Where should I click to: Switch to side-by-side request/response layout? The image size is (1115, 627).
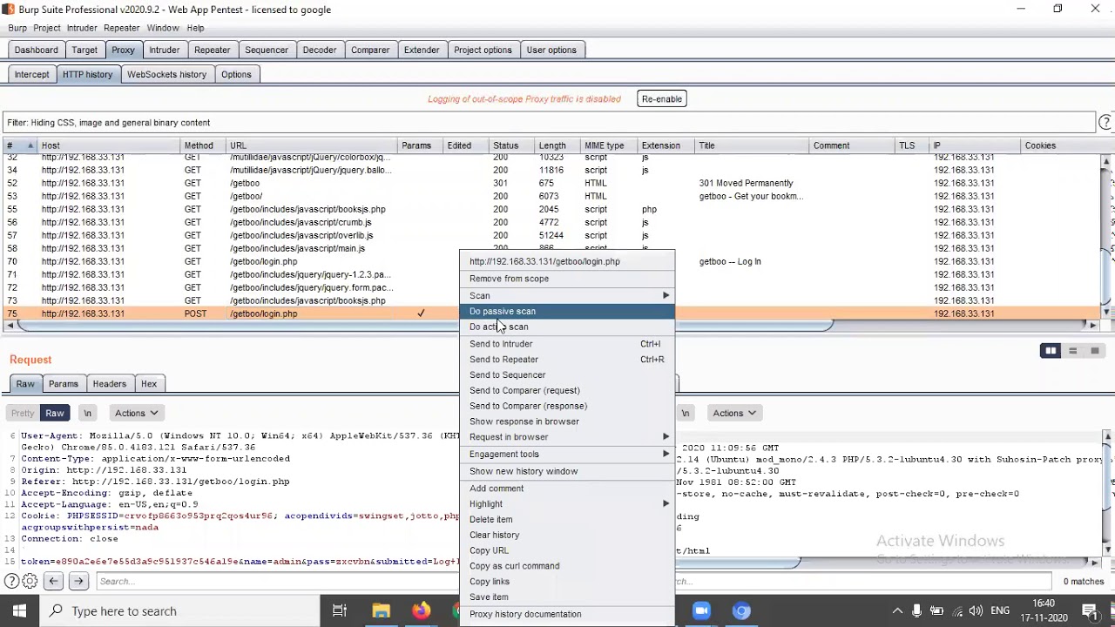pos(1051,351)
